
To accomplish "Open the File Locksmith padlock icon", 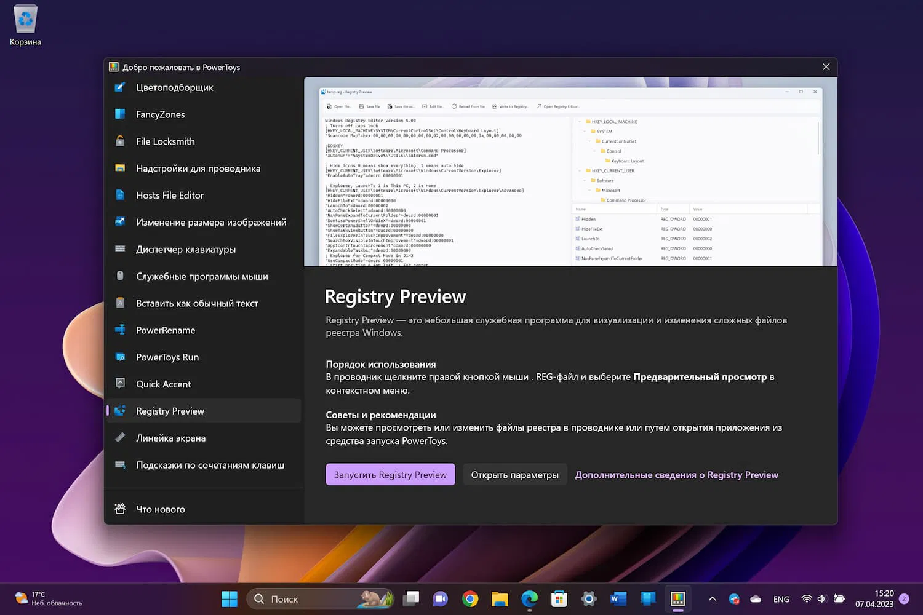I will pos(120,141).
